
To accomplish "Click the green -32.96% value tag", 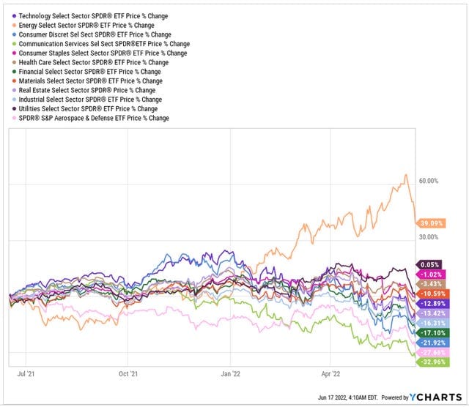I will 433,362.
